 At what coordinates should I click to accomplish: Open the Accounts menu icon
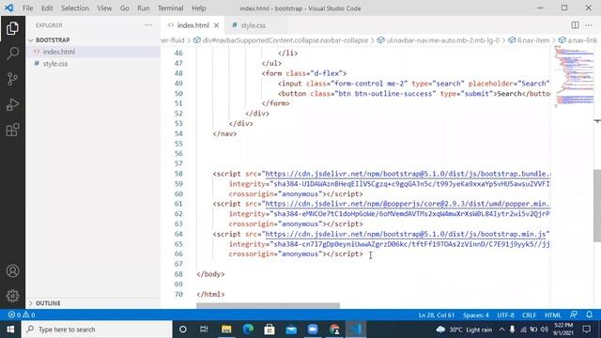[x=12, y=271]
